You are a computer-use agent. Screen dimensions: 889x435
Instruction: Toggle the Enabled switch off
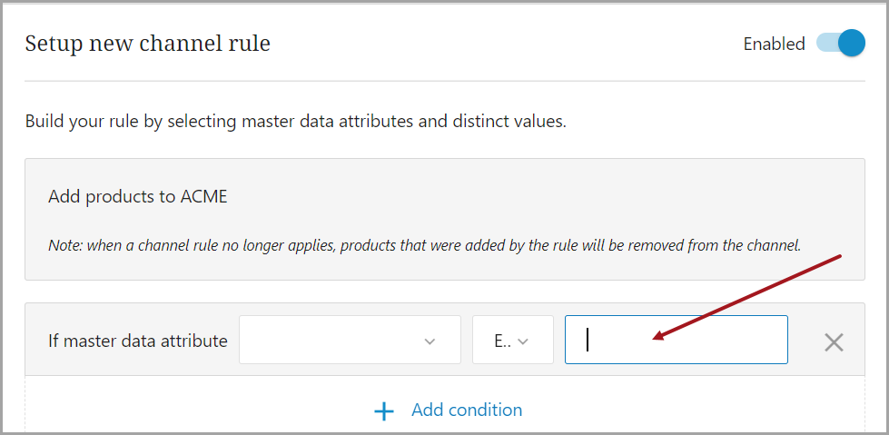click(840, 44)
